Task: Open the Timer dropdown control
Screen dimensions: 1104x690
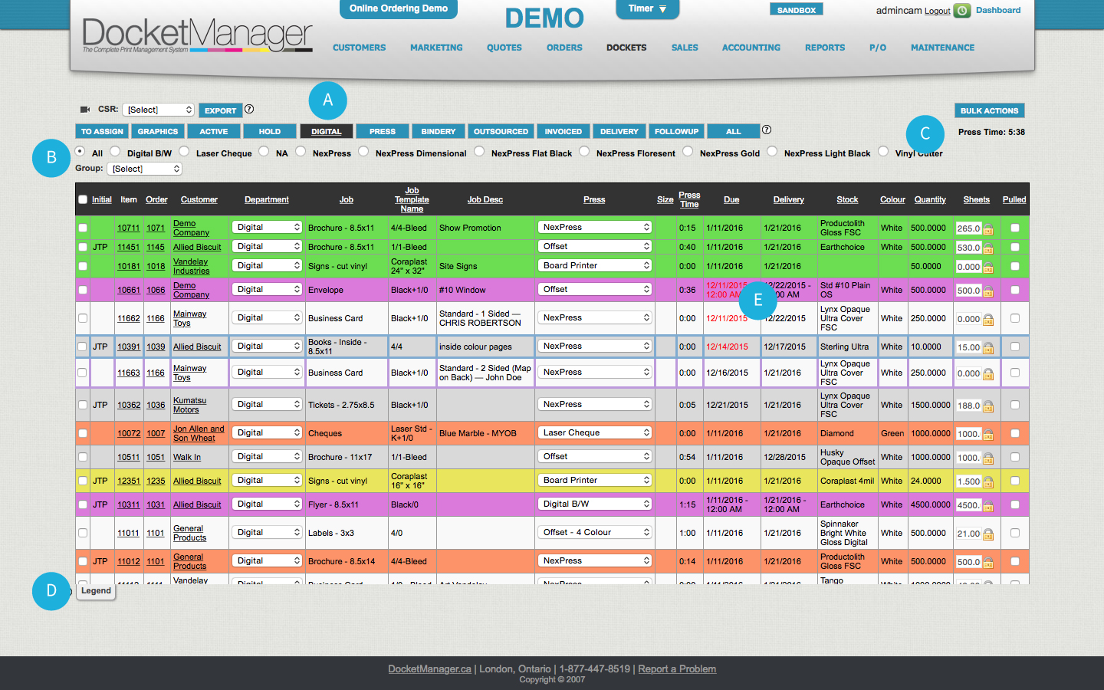Action: (647, 10)
